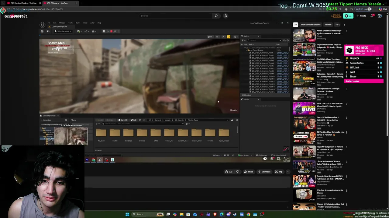Screen dimensions: 389x218
Task: Click 1 Unsaved in Unreal status bar
Action: [x=262, y=155]
